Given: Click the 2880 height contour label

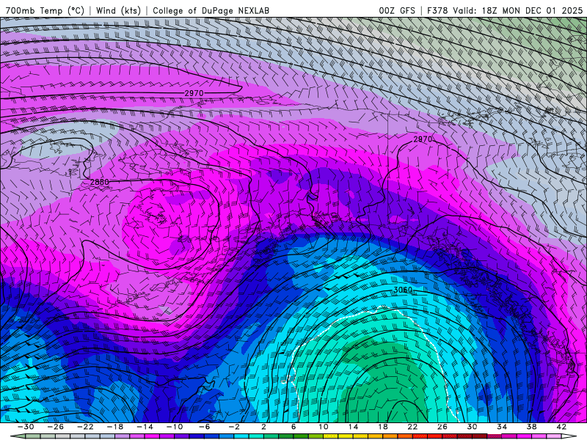Looking at the screenshot, I should coord(100,182).
